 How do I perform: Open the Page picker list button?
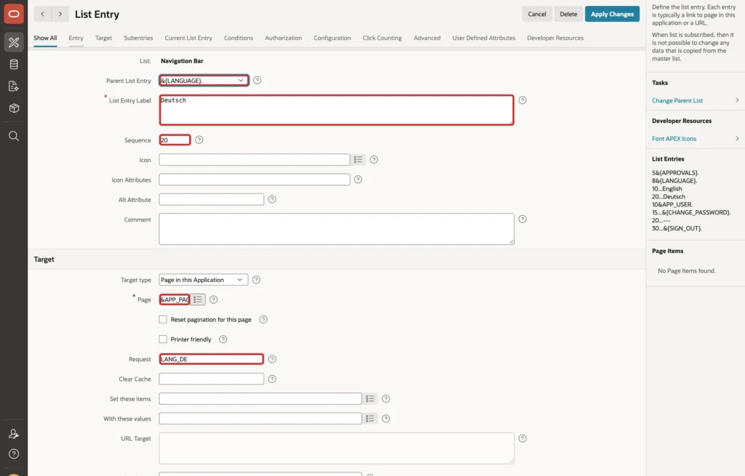tap(198, 299)
